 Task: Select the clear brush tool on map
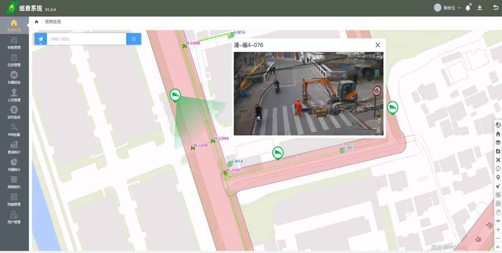point(498,186)
